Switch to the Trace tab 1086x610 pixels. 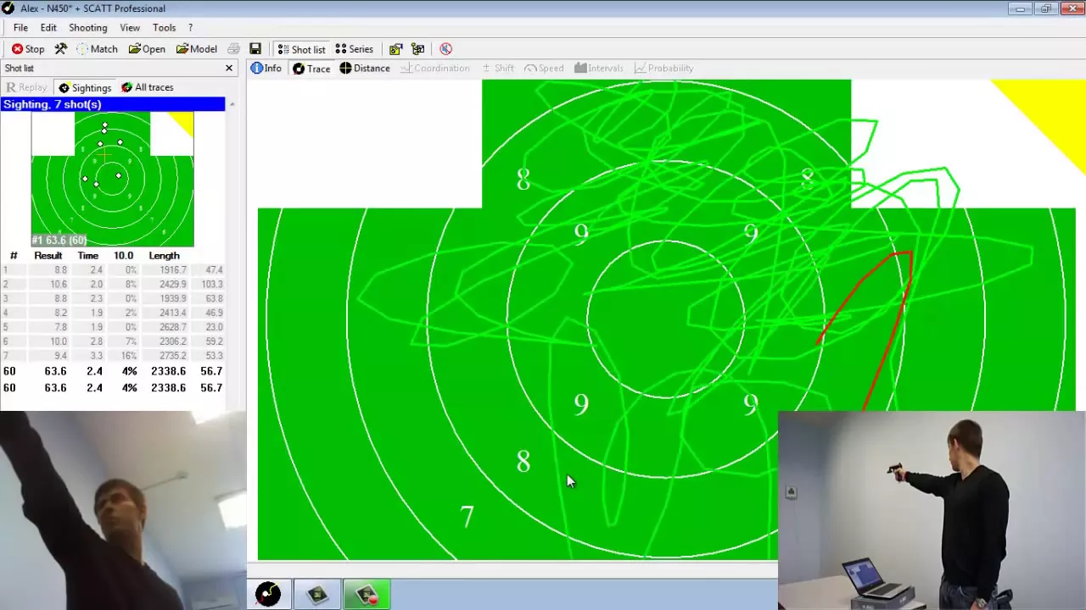[x=311, y=69]
